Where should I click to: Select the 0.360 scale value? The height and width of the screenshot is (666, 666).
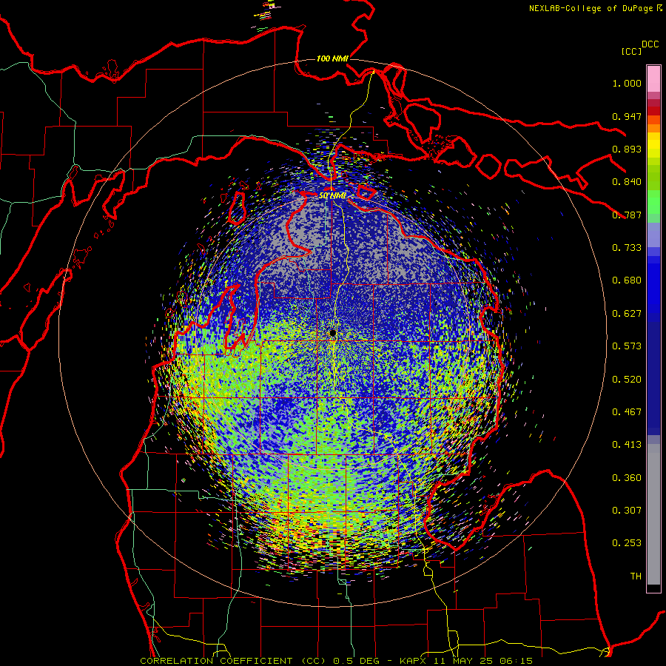627,478
